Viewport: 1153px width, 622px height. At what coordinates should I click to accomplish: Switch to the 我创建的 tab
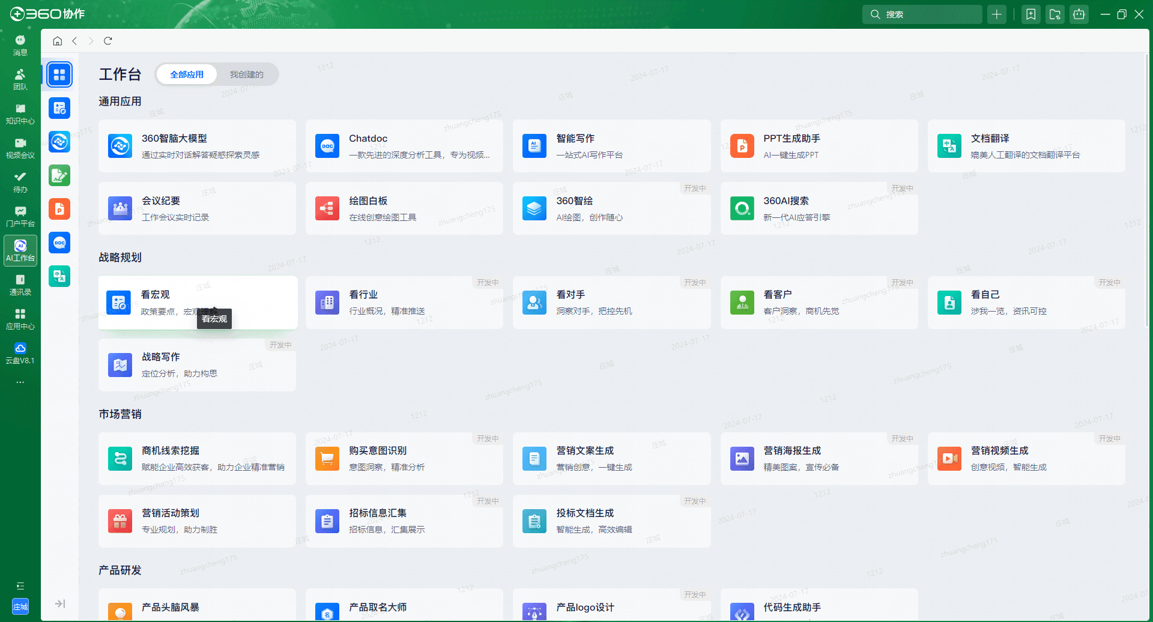coord(247,74)
